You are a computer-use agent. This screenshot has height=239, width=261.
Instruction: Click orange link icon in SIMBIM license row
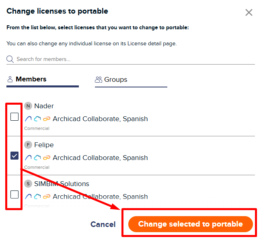click(47, 196)
